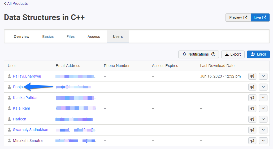Expand options dropdown for Swarnaly.Sadhukhan
The height and width of the screenshot is (149, 273).
tap(263, 130)
